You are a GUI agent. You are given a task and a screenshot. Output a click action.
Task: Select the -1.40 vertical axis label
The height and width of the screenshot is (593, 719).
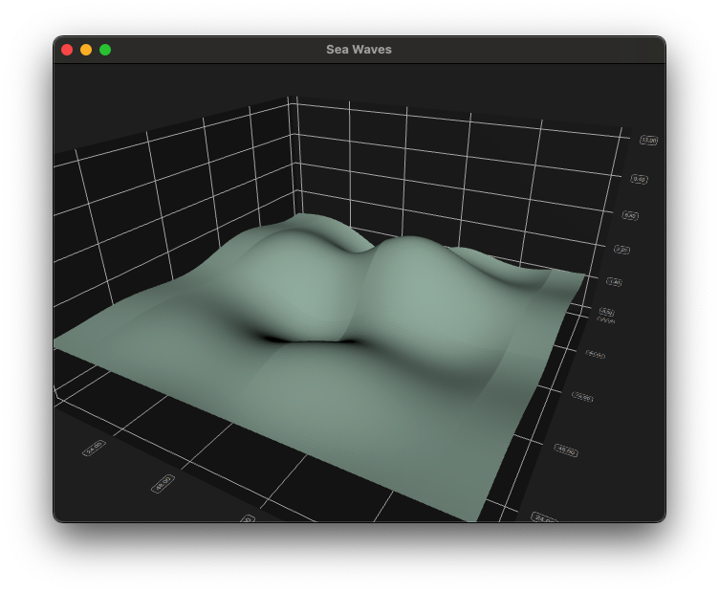(x=614, y=282)
